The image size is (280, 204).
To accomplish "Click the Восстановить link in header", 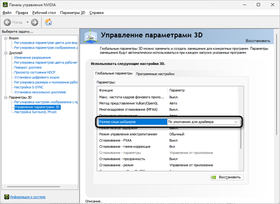I will (257, 41).
